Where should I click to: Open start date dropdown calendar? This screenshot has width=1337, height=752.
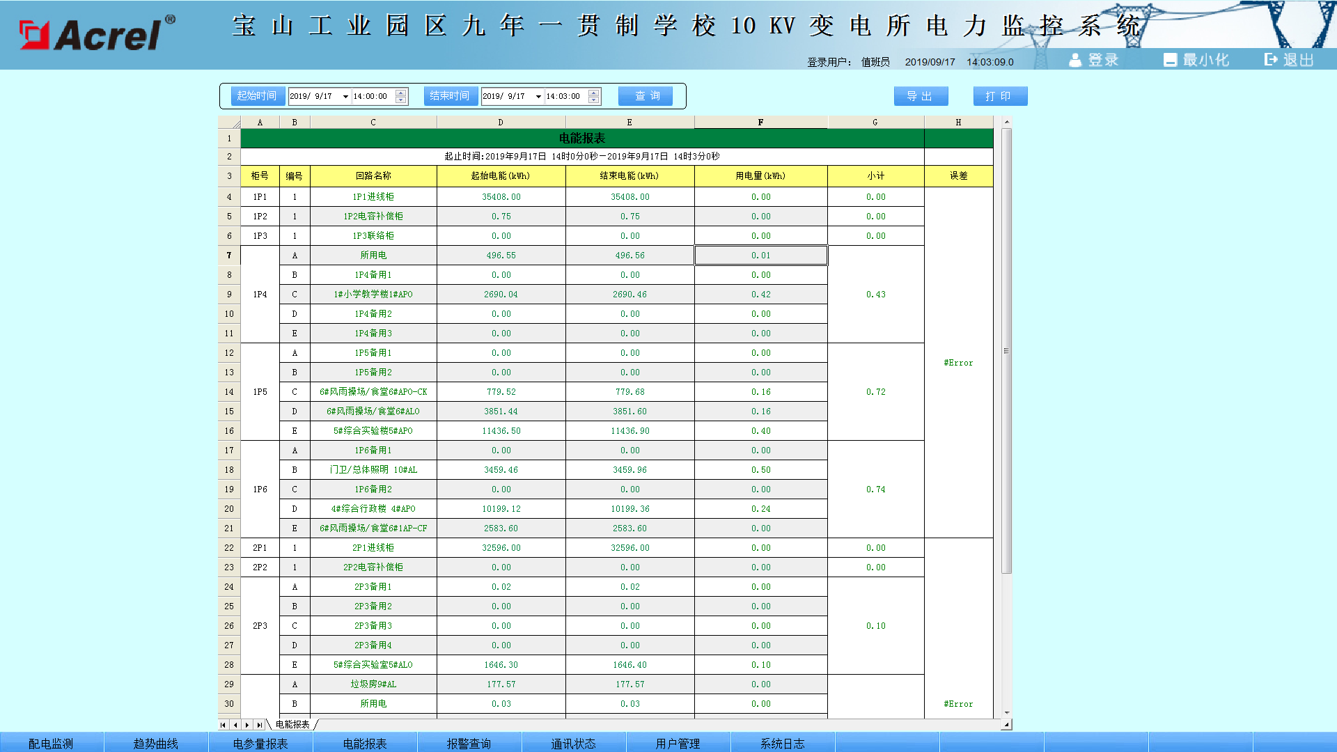[345, 97]
